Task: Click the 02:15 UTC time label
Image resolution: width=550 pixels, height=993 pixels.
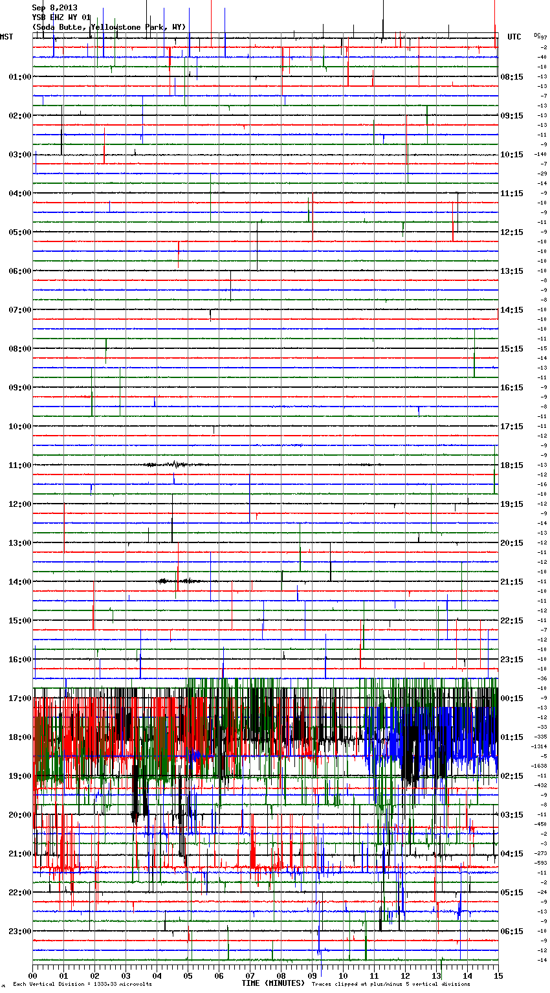Action: point(512,776)
